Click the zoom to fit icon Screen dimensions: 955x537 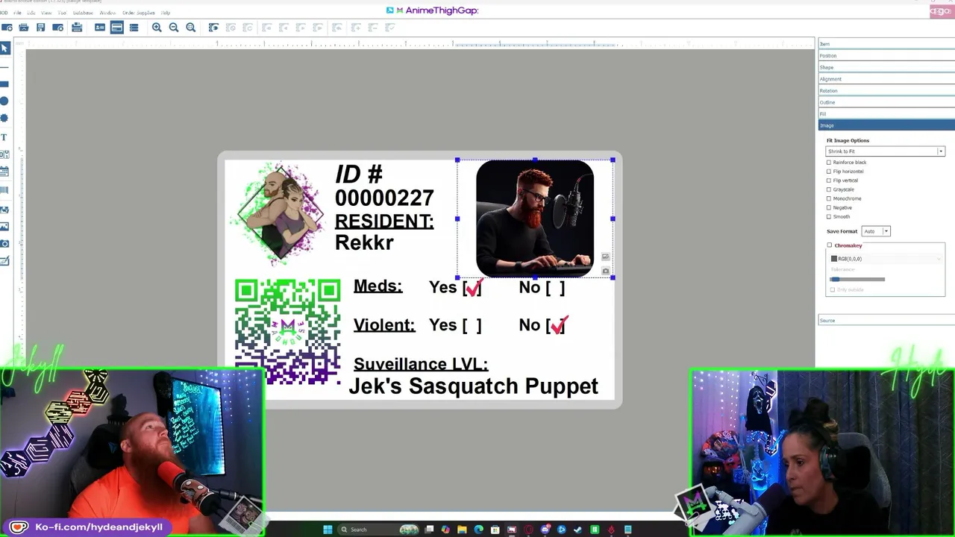click(x=191, y=28)
